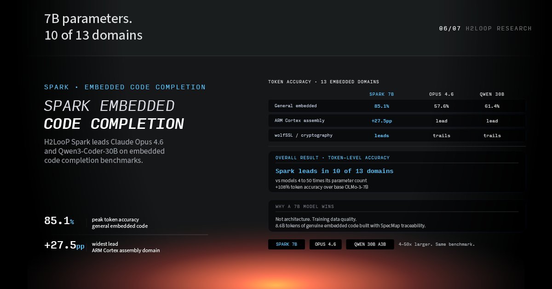Screen dimensions: 552x289
Task: Click the 'General embedded' row label
Action: click(296, 106)
